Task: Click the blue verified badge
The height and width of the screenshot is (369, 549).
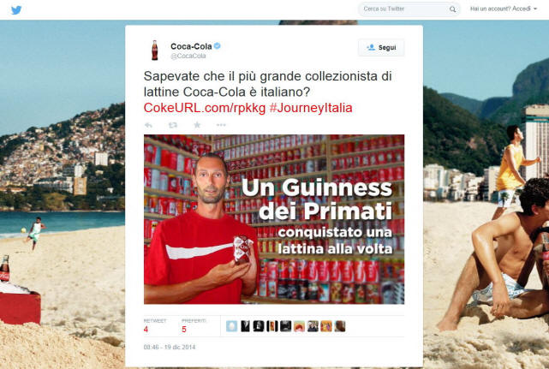Action: coord(217,46)
